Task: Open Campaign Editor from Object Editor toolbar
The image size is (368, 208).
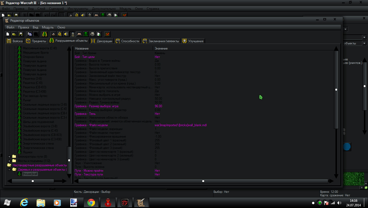Action: point(79,34)
